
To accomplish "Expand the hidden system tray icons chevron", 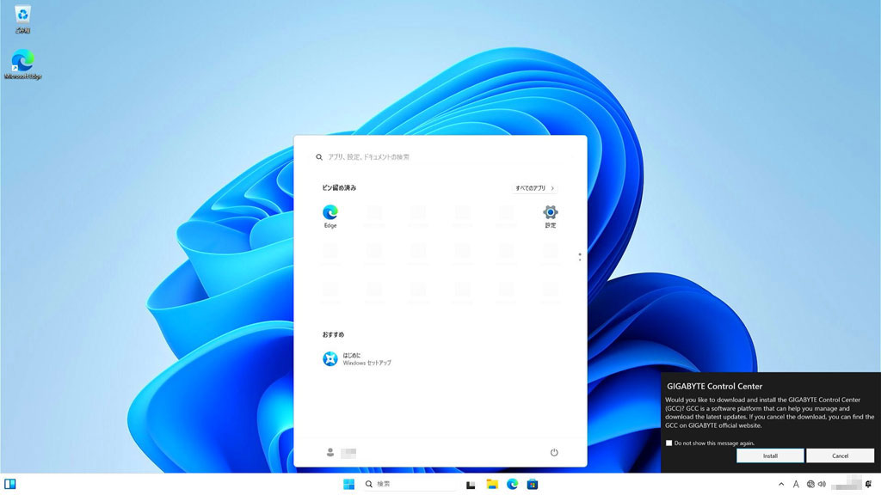I will point(781,485).
